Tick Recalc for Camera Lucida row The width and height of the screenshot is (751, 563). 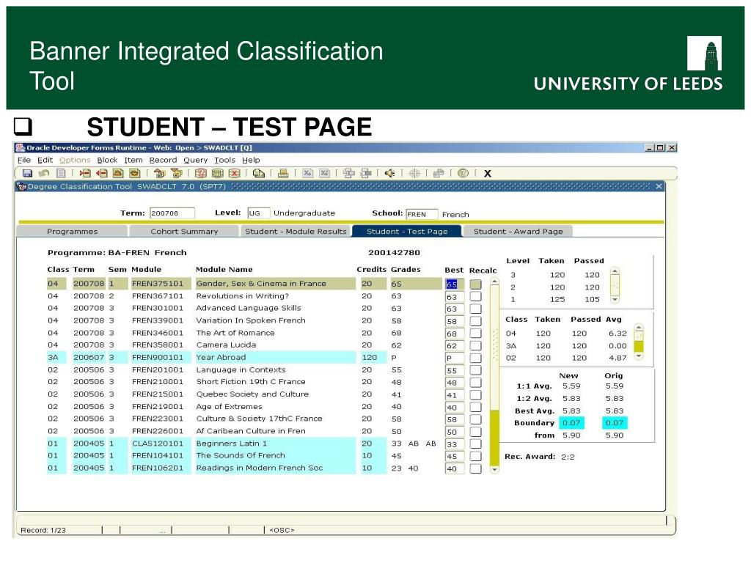click(475, 346)
